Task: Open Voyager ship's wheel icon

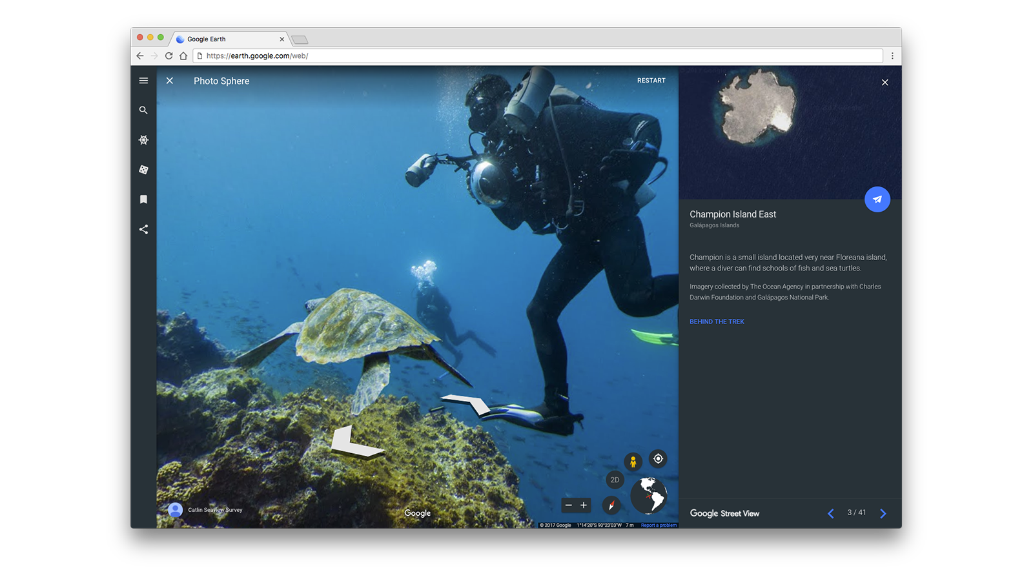Action: [143, 140]
